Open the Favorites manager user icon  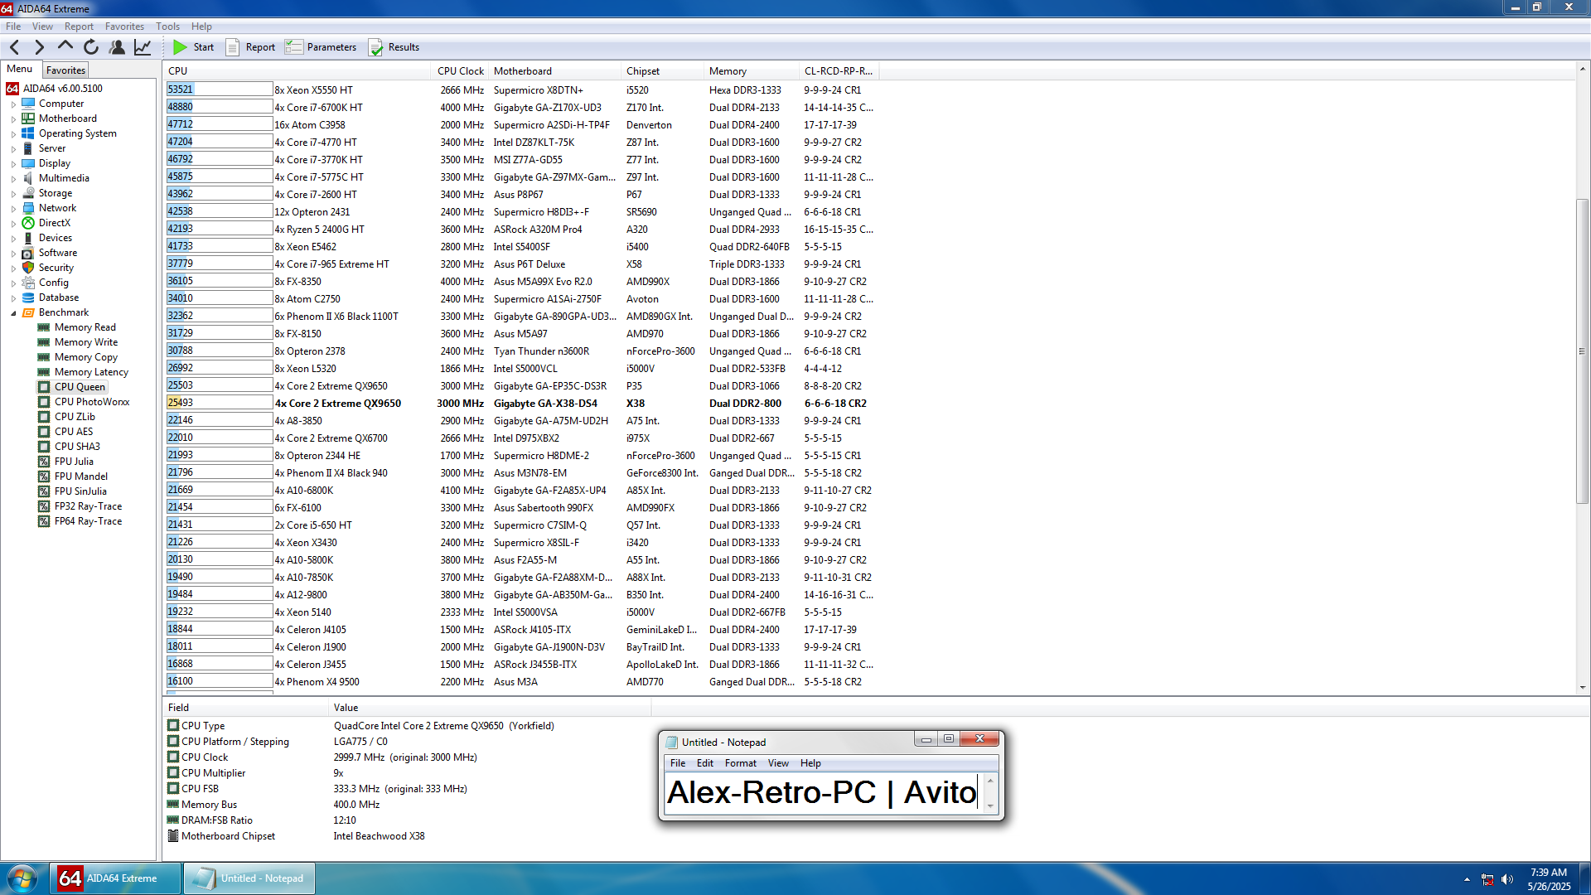[117, 47]
